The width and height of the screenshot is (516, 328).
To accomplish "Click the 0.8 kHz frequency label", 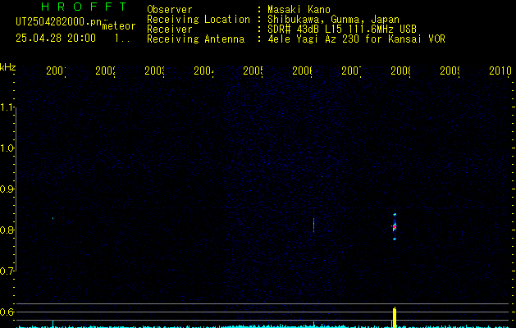I will pyautogui.click(x=7, y=230).
